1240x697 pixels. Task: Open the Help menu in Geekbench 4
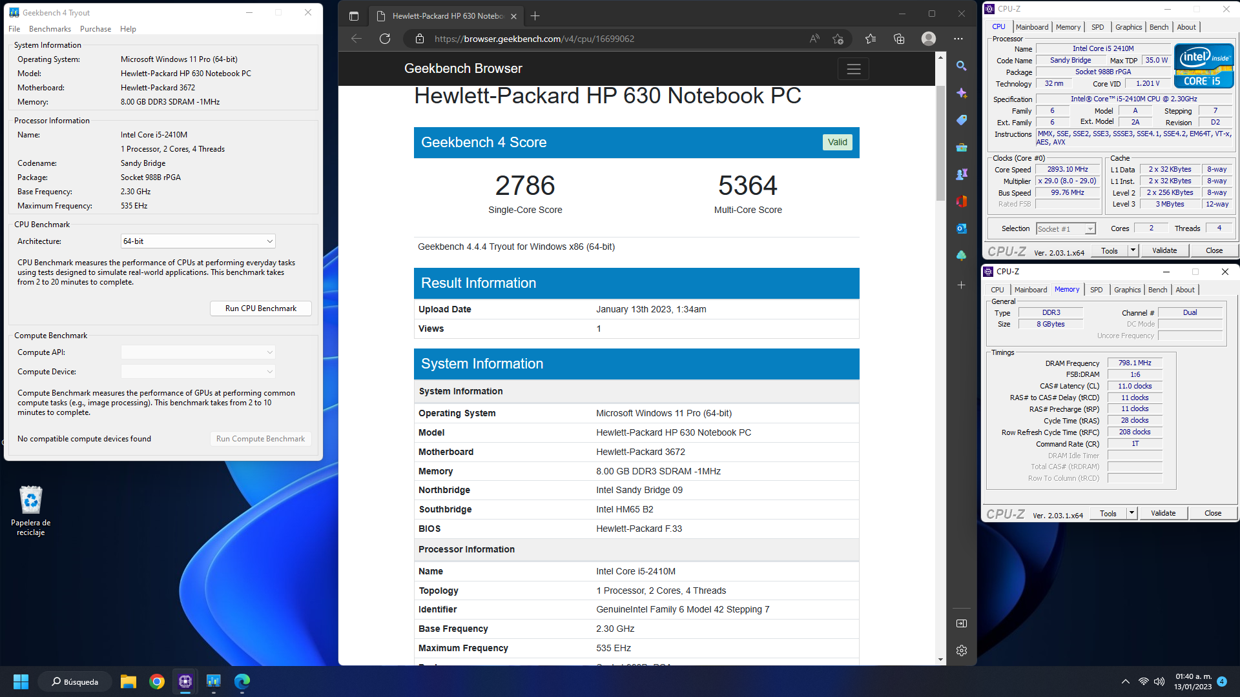[128, 29]
